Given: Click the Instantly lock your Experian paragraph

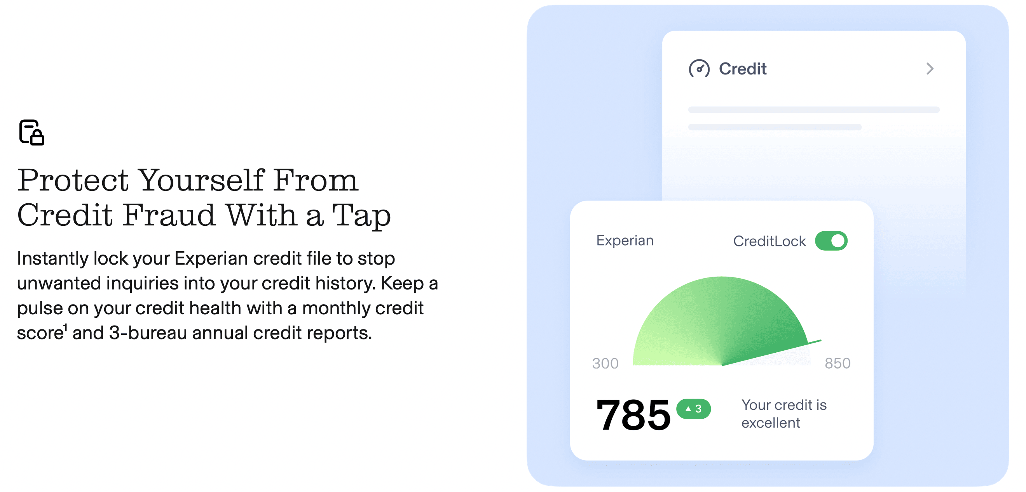Looking at the screenshot, I should [x=227, y=296].
